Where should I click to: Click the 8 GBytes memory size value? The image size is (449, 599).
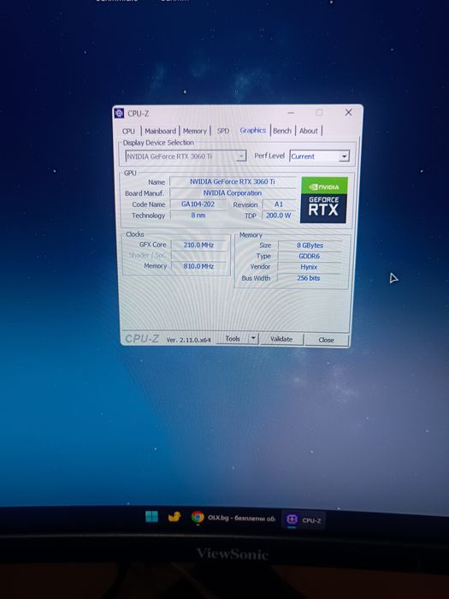click(310, 246)
